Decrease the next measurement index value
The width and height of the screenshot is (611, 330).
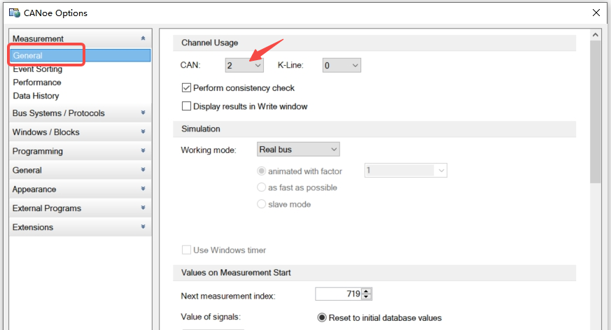click(x=366, y=297)
